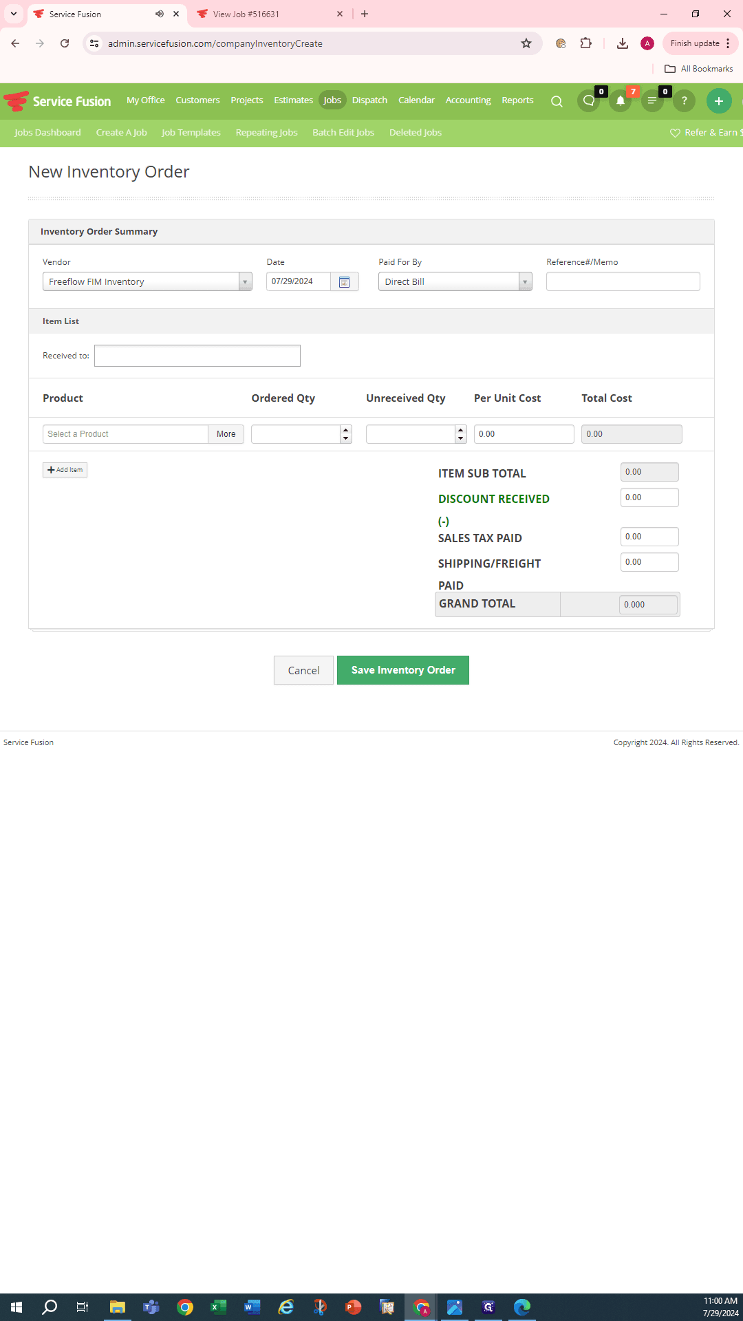The height and width of the screenshot is (1321, 743).
Task: Open the Estimates menu
Action: pyautogui.click(x=294, y=100)
